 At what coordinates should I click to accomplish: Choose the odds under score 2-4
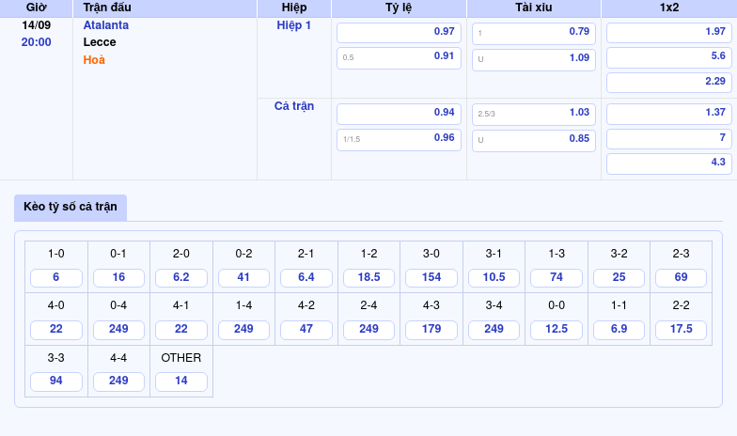click(368, 329)
